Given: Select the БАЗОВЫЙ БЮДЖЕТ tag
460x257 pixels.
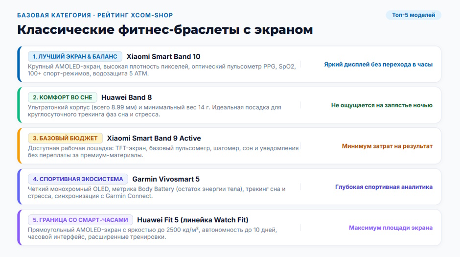Looking at the screenshot, I should coord(65,138).
